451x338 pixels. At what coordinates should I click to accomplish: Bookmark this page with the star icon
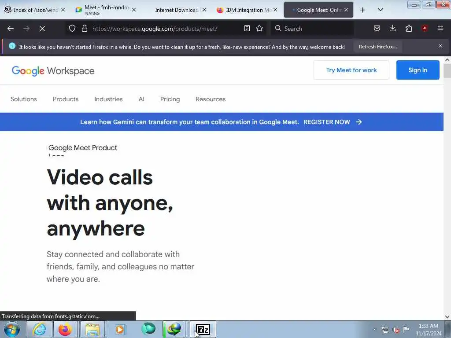tap(259, 29)
